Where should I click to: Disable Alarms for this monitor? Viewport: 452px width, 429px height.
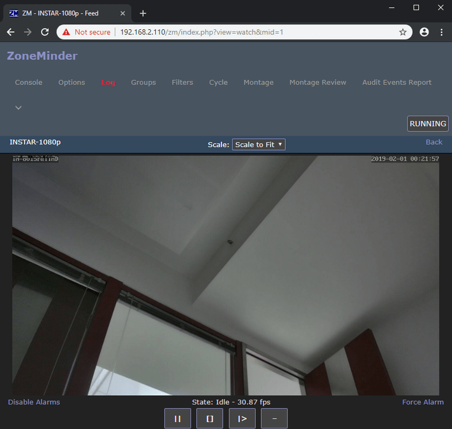34,402
